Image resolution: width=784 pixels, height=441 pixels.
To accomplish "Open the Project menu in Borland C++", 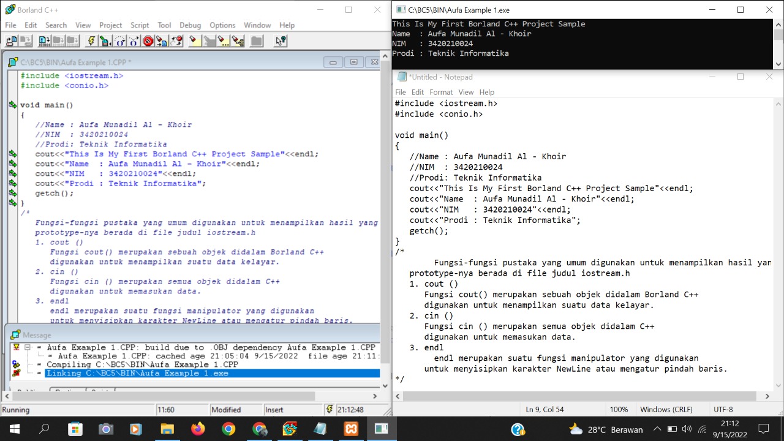I will click(x=111, y=25).
